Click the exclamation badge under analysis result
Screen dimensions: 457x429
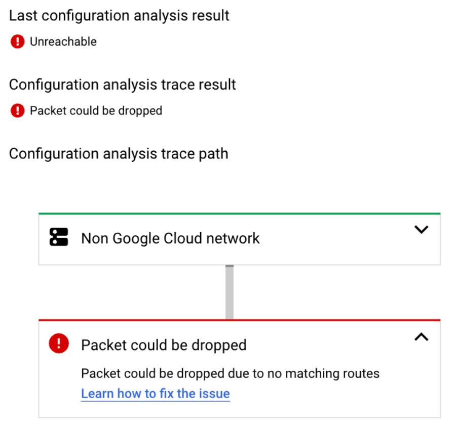17,41
